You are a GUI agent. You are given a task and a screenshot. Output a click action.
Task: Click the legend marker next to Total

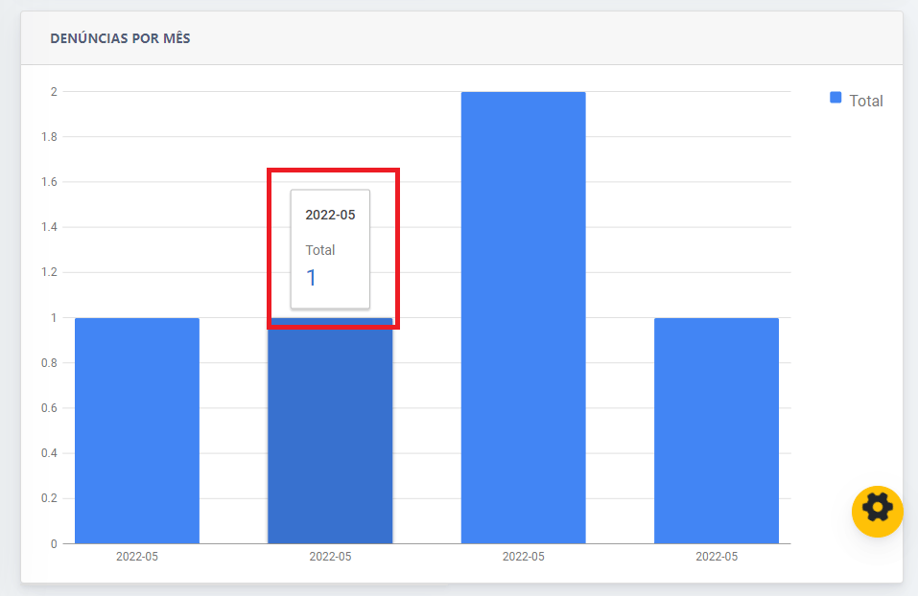tap(834, 98)
